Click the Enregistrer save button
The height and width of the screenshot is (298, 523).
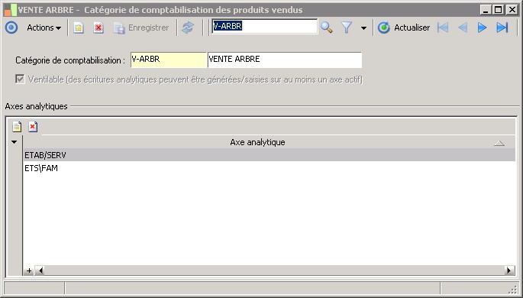[x=141, y=28]
